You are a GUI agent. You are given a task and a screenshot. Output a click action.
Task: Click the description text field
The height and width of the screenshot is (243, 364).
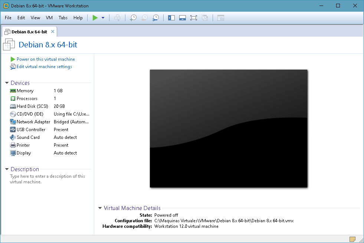click(47, 179)
